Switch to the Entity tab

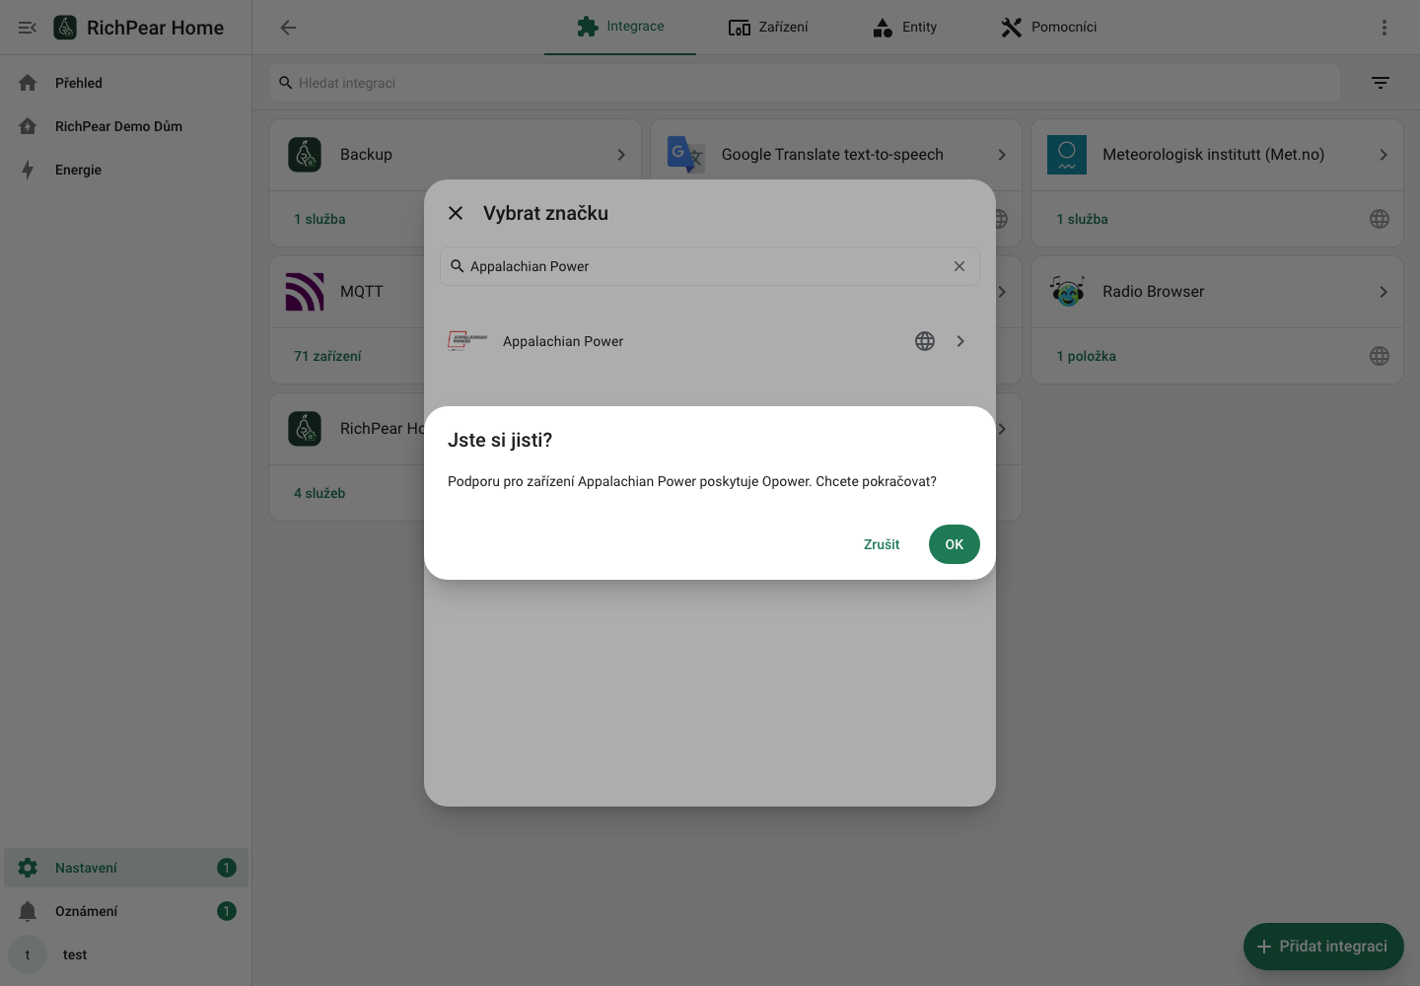(904, 28)
